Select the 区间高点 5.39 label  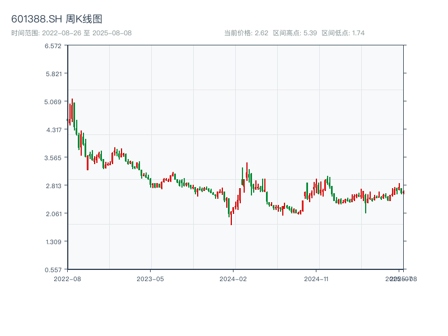[x=295, y=33]
